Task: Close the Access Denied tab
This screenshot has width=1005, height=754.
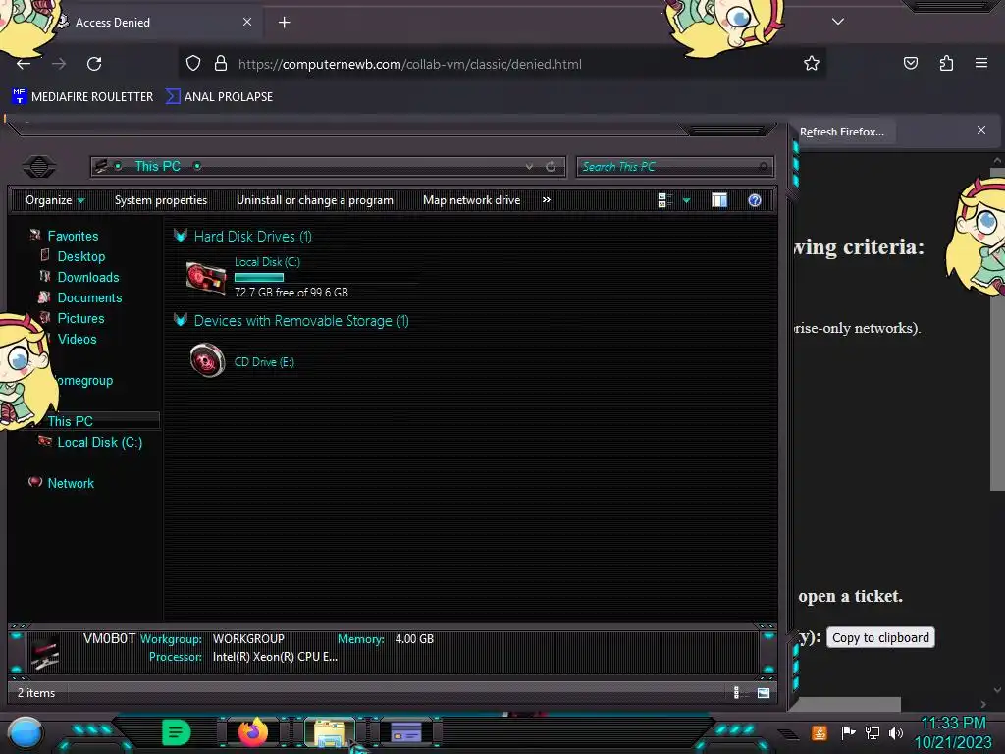Action: [x=246, y=22]
